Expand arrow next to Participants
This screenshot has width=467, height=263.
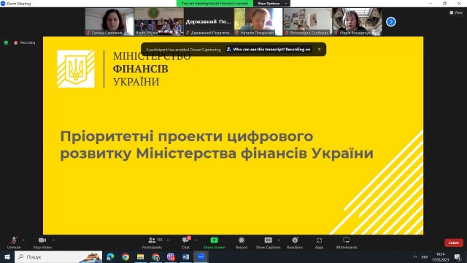(x=168, y=240)
